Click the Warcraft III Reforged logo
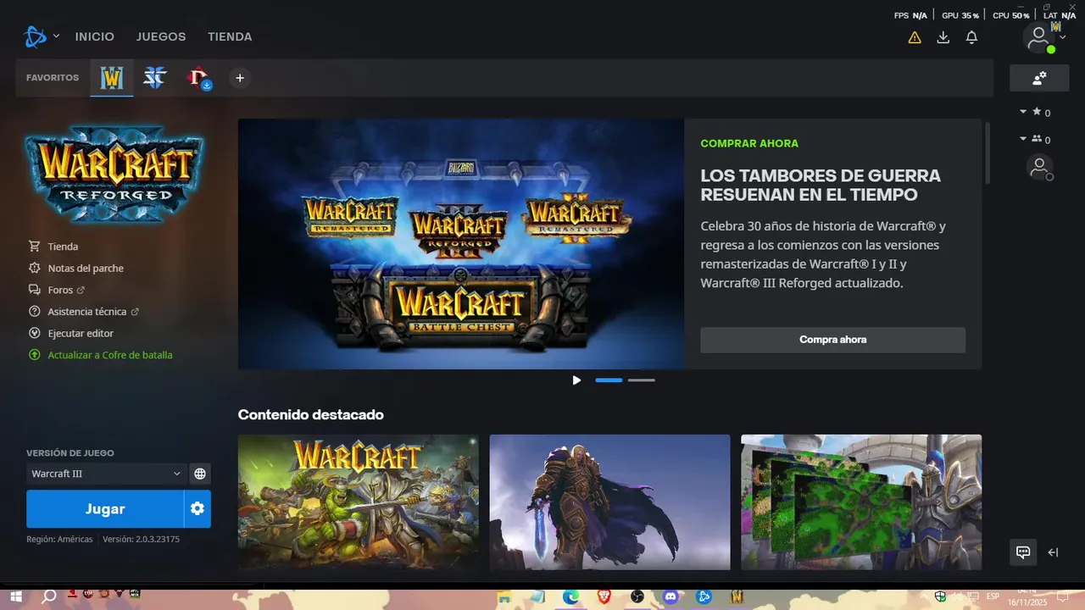 tap(114, 174)
